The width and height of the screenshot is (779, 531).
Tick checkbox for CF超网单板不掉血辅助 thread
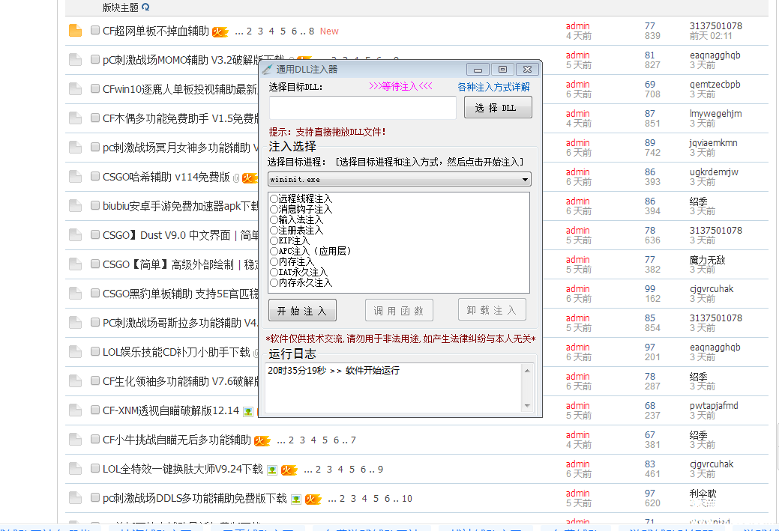point(95,30)
